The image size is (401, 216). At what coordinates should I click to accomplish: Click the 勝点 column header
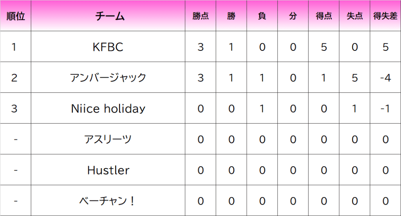click(x=200, y=16)
